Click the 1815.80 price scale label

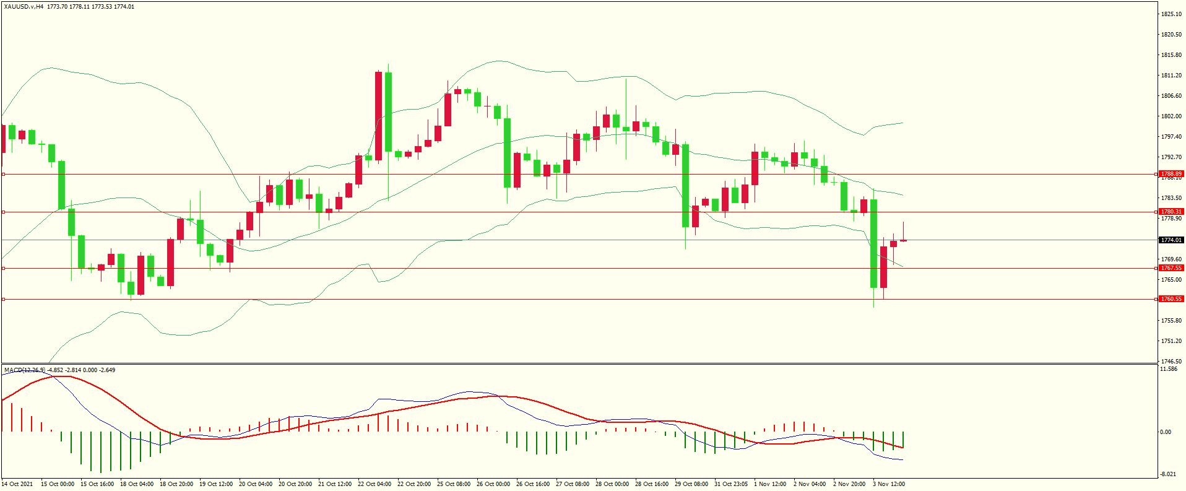[1171, 55]
